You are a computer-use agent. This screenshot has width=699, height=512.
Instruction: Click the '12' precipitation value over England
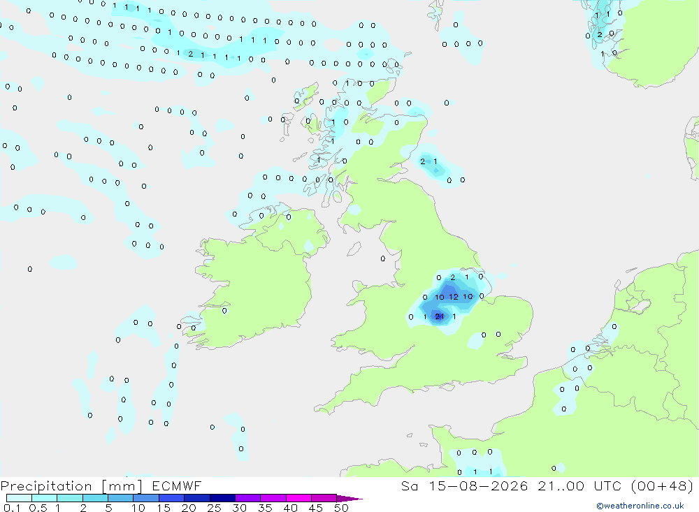tap(454, 297)
